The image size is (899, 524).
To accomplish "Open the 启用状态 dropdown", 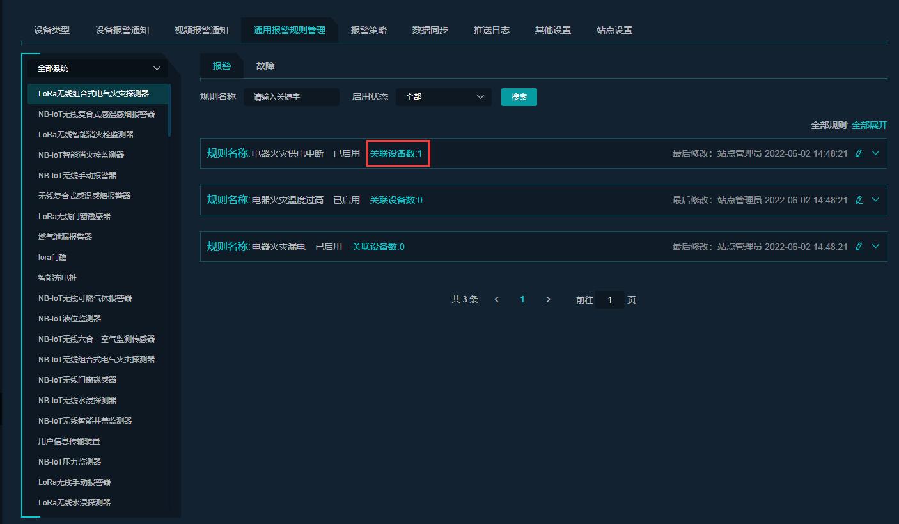I will (x=444, y=97).
